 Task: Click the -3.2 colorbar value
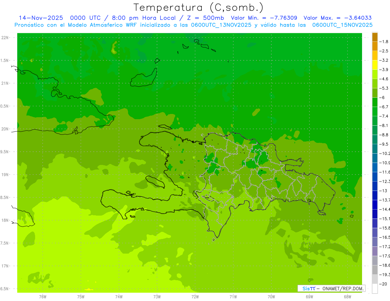[384, 60]
